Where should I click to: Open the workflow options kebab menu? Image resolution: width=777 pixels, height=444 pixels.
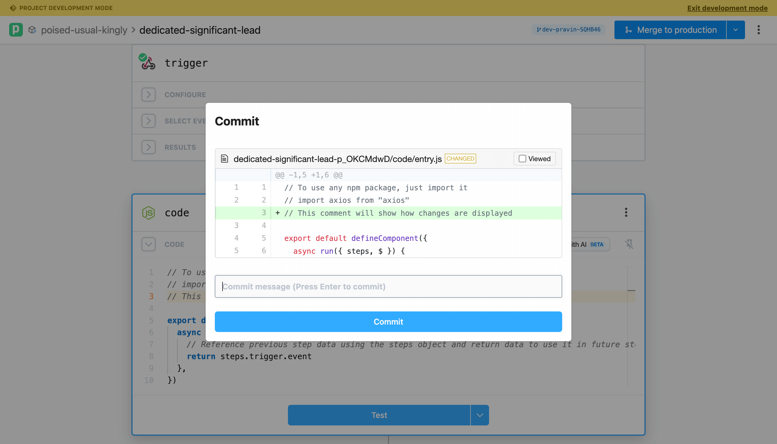[759, 30]
